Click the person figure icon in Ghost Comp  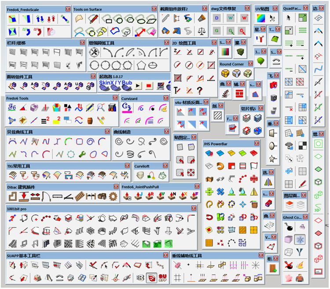[x=300, y=278]
